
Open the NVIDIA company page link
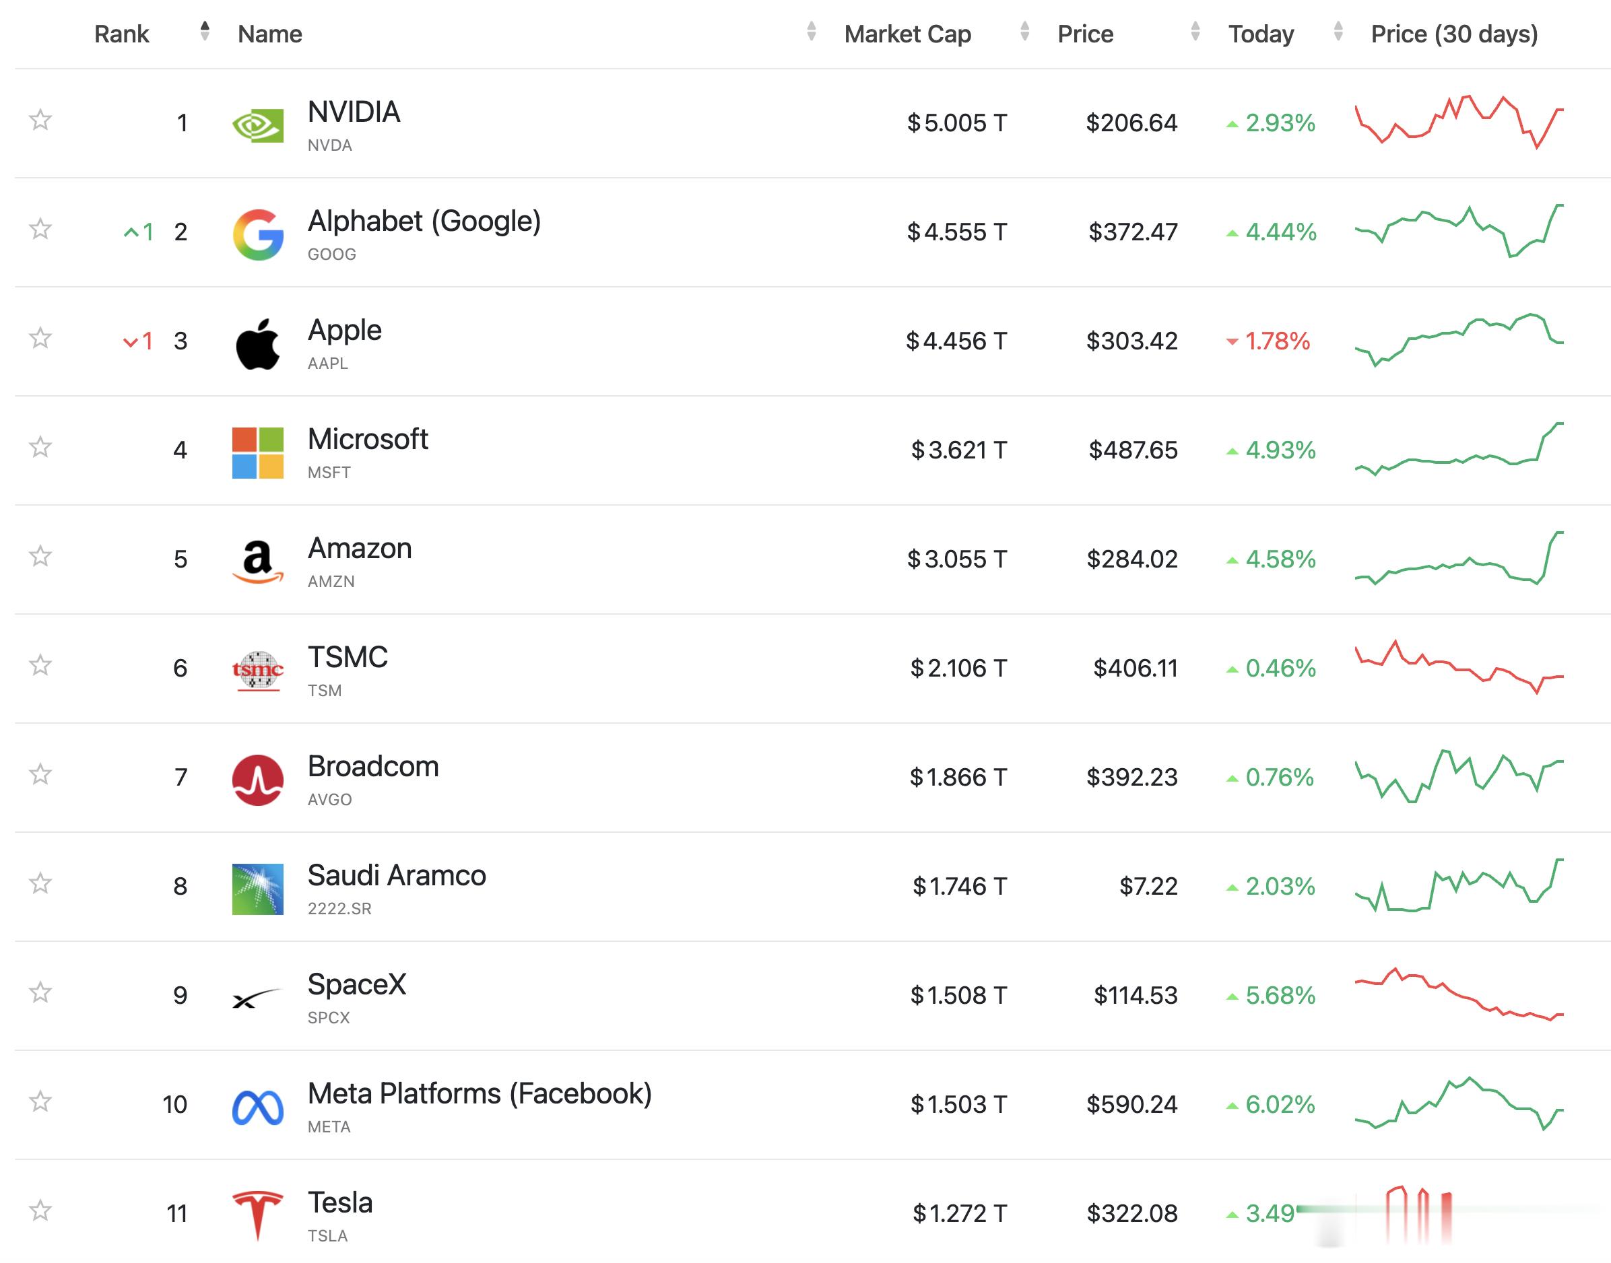[x=354, y=112]
